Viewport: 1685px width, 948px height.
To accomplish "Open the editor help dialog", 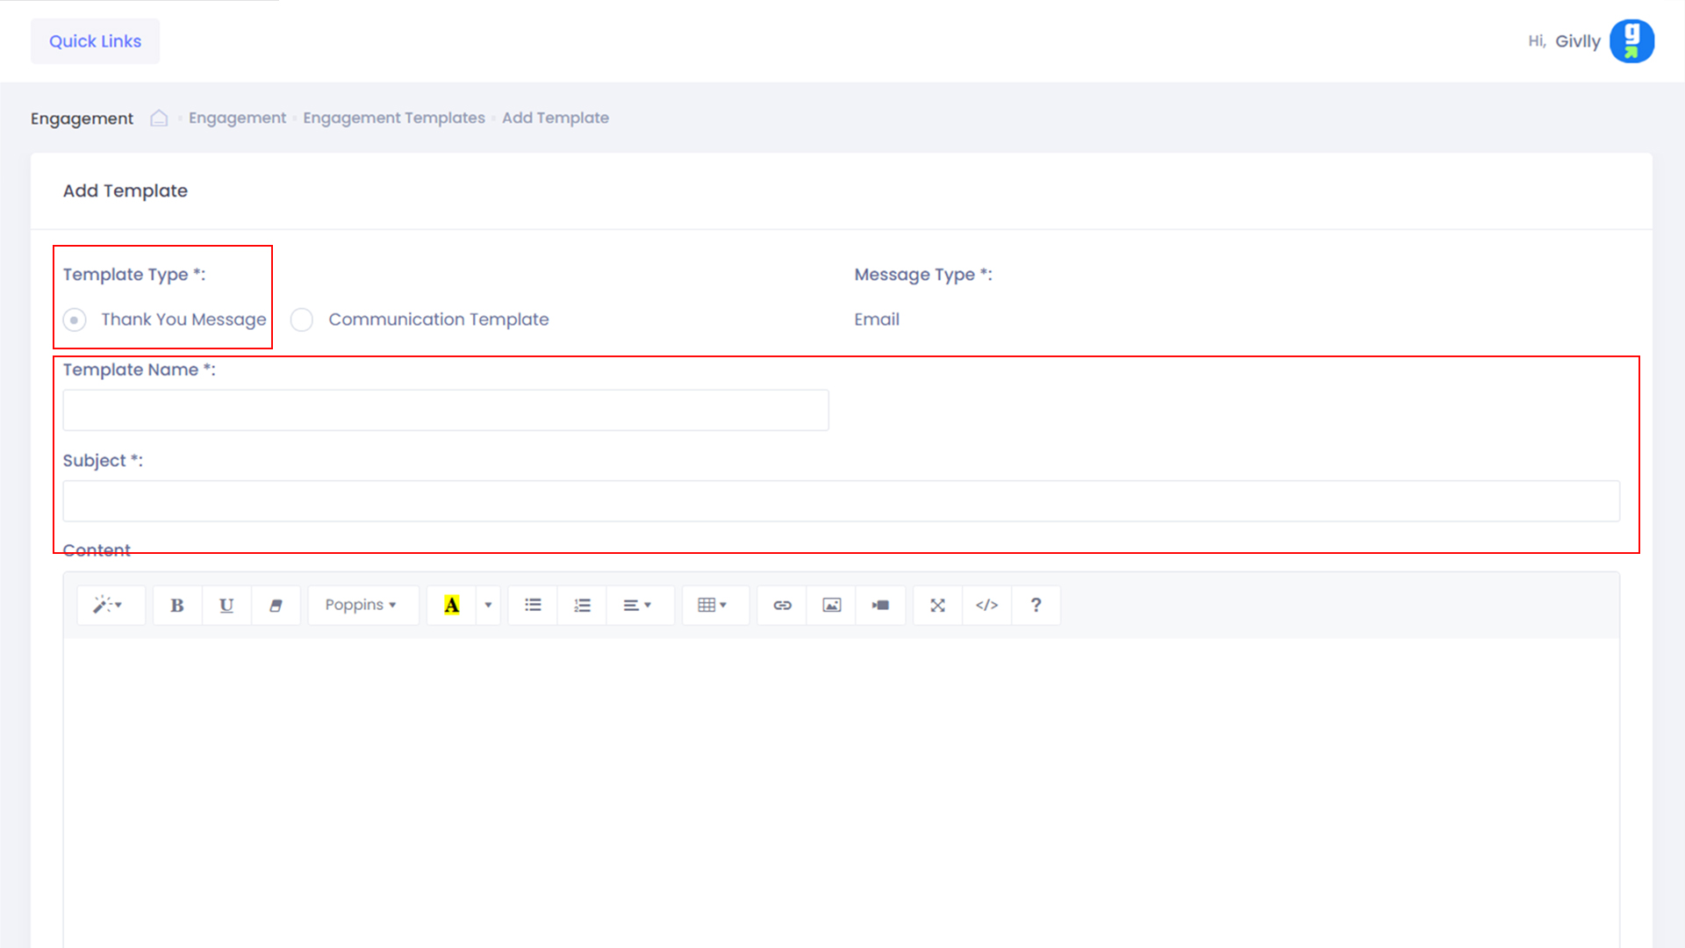I will (x=1036, y=606).
